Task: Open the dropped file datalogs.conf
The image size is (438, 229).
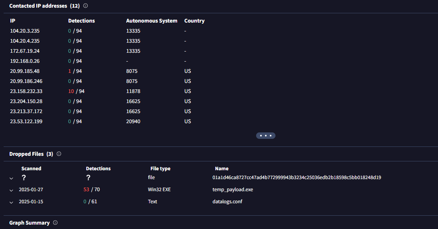Action: [x=227, y=201]
